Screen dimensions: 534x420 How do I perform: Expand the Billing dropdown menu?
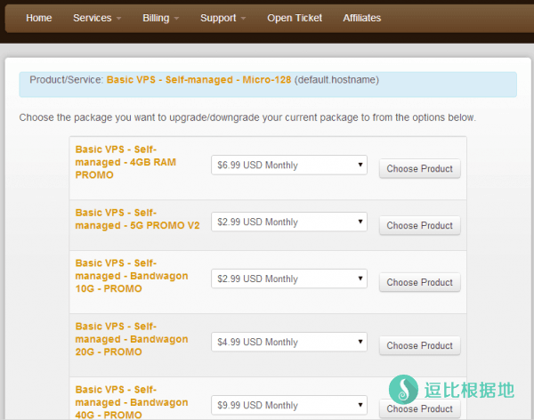tap(161, 18)
